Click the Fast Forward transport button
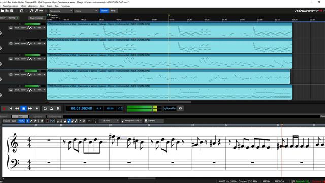The width and height of the screenshot is (325, 183). pos(30,108)
